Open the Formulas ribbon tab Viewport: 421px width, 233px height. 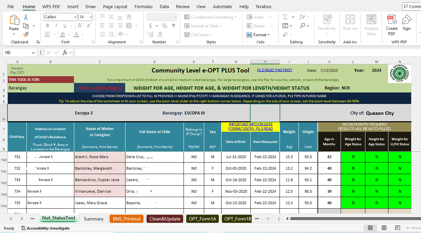143,6
